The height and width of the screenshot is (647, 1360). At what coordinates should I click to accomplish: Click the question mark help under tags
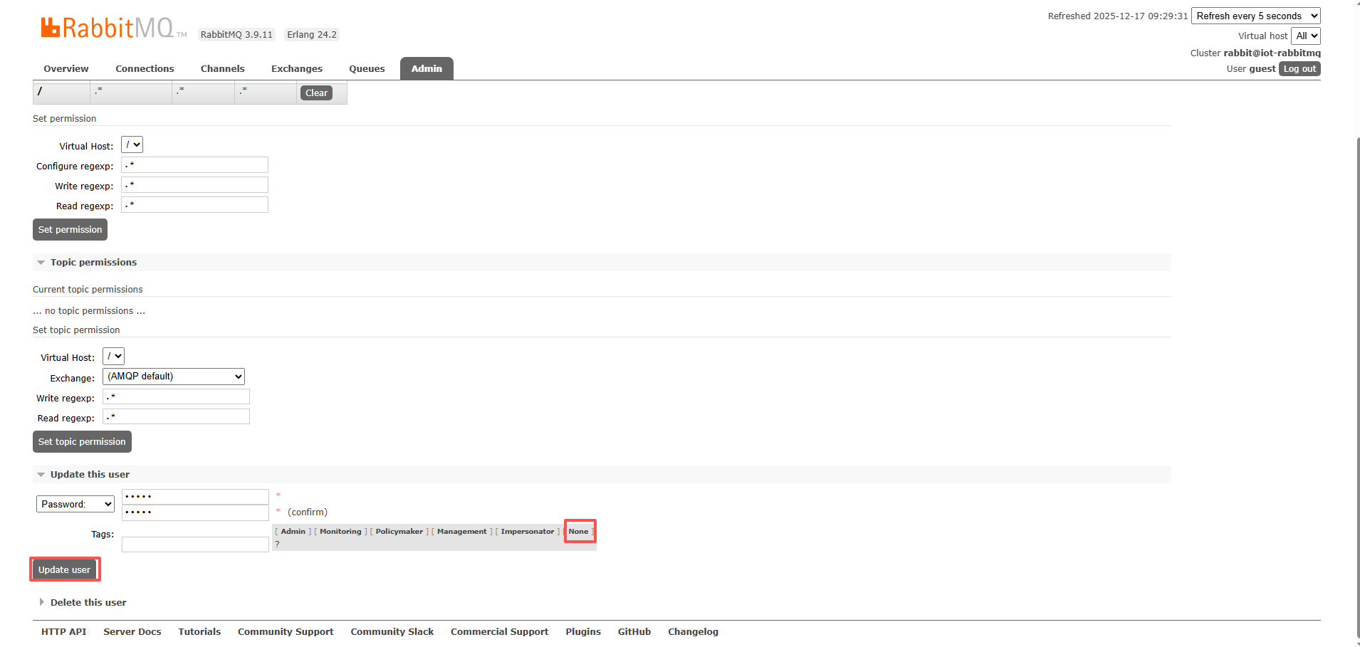(277, 545)
